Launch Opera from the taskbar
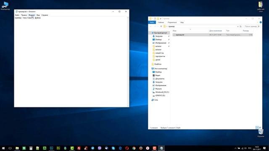 pyautogui.click(x=127, y=148)
